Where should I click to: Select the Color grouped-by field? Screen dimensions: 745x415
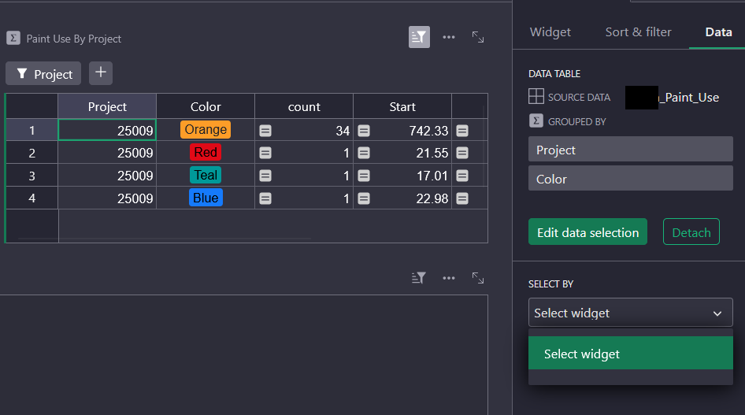click(630, 179)
